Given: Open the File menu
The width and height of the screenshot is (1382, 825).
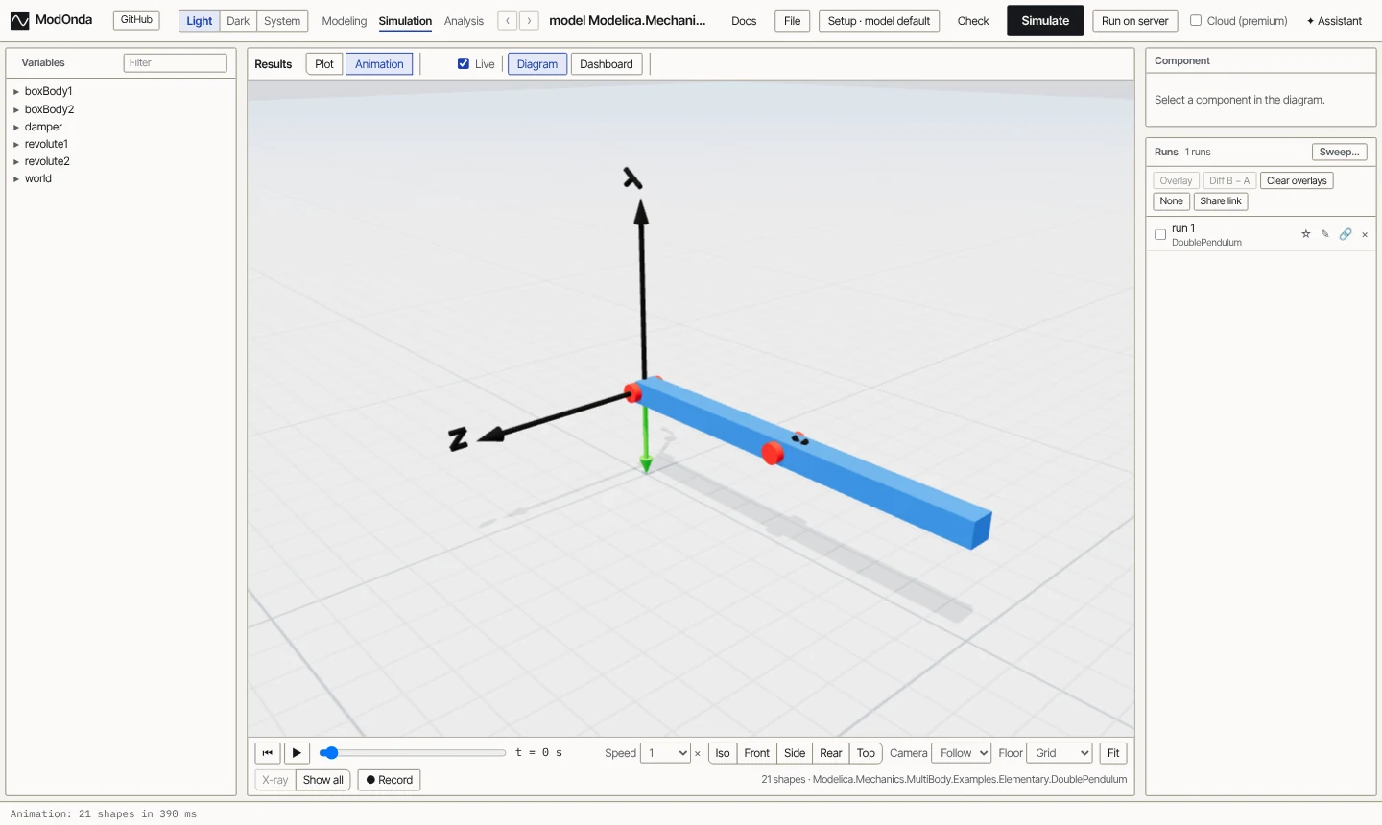Looking at the screenshot, I should 792,21.
